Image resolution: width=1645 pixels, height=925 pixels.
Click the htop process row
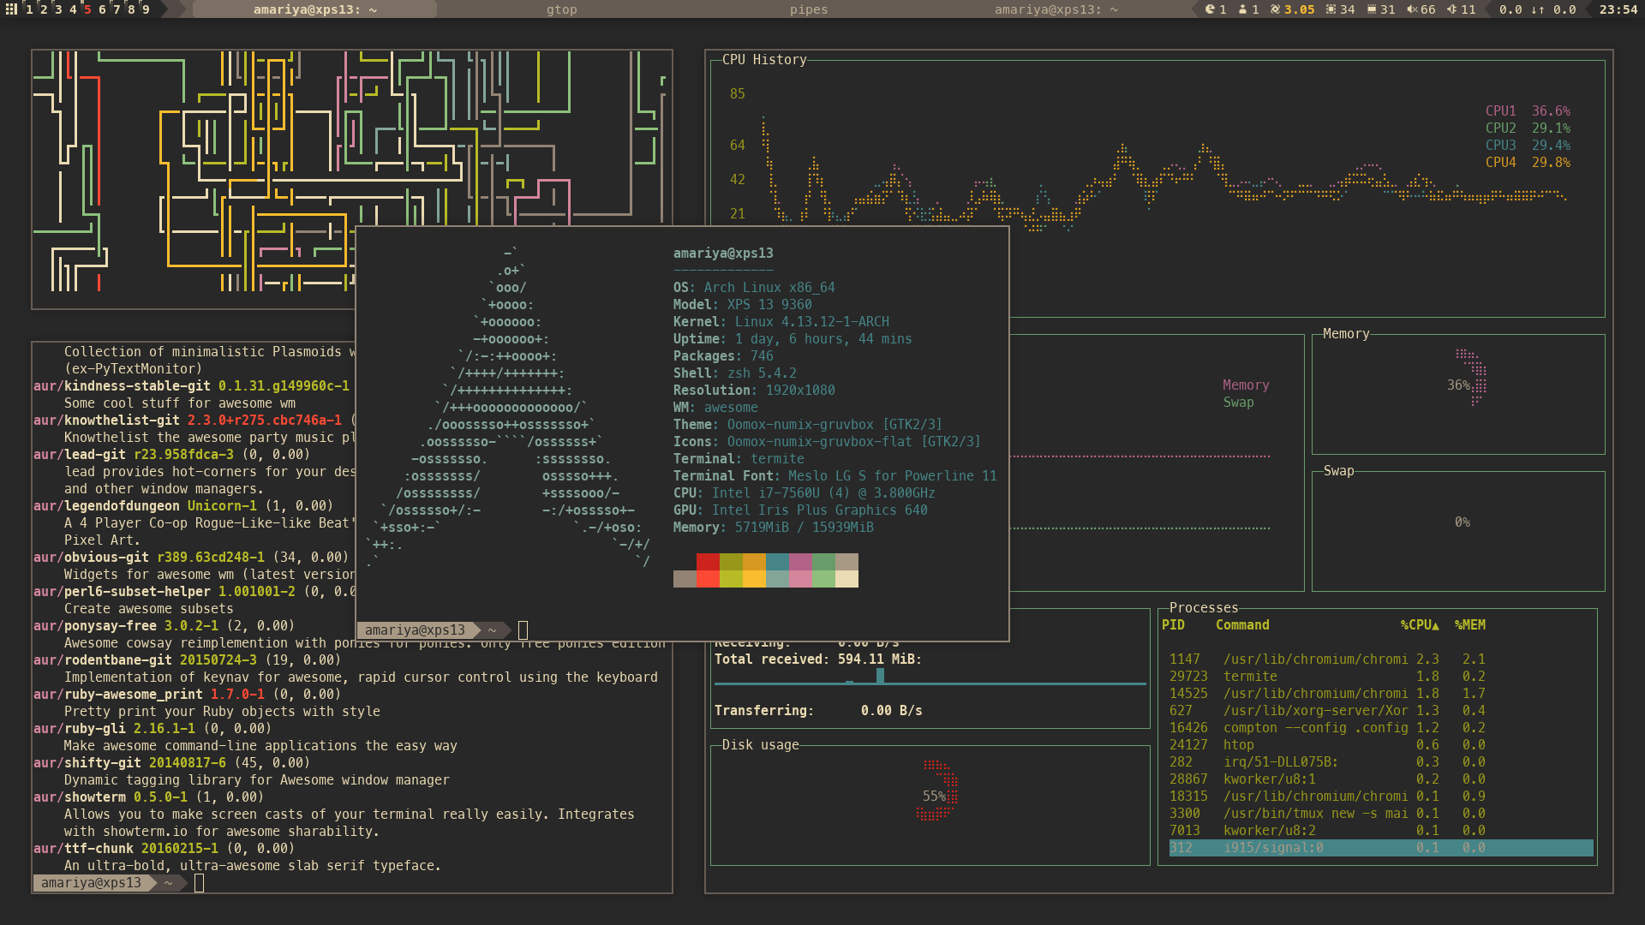[x=1238, y=745]
